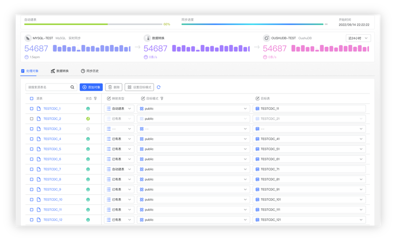Open the 同步历史 tab
Viewport: 395px width, 241px height.
coord(90,71)
